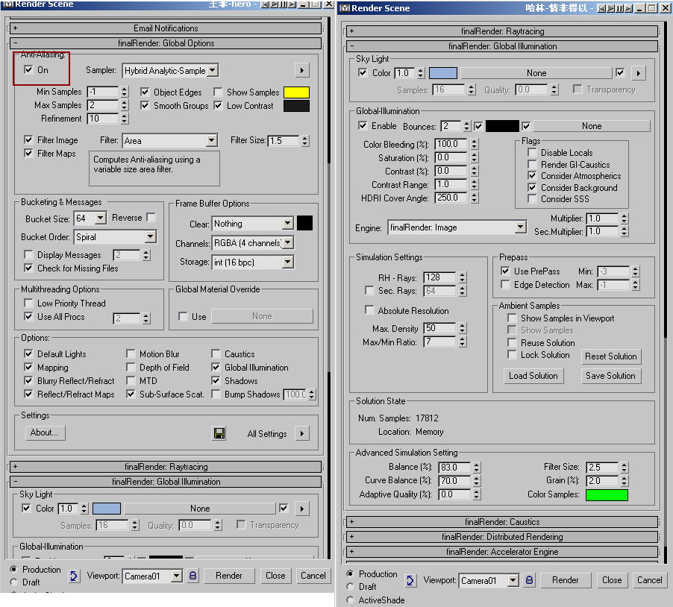Collapse finalRender: Global Options rollout
The image size is (673, 607).
click(x=166, y=43)
